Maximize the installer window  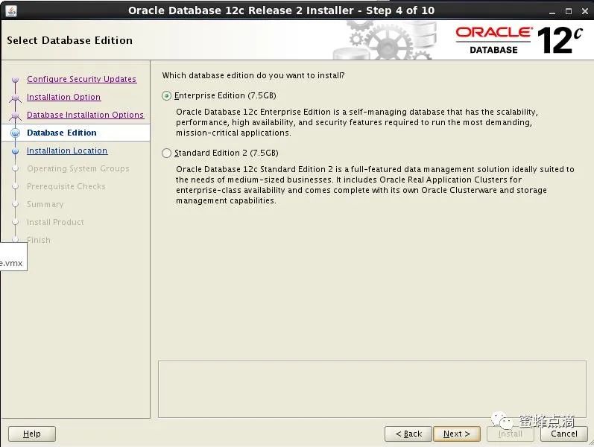pos(569,11)
